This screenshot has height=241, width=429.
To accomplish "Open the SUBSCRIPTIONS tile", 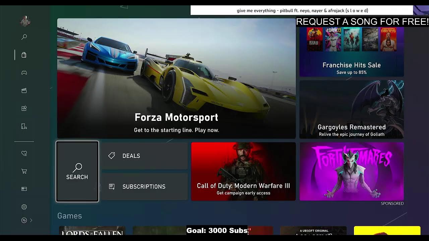I will [x=145, y=187].
